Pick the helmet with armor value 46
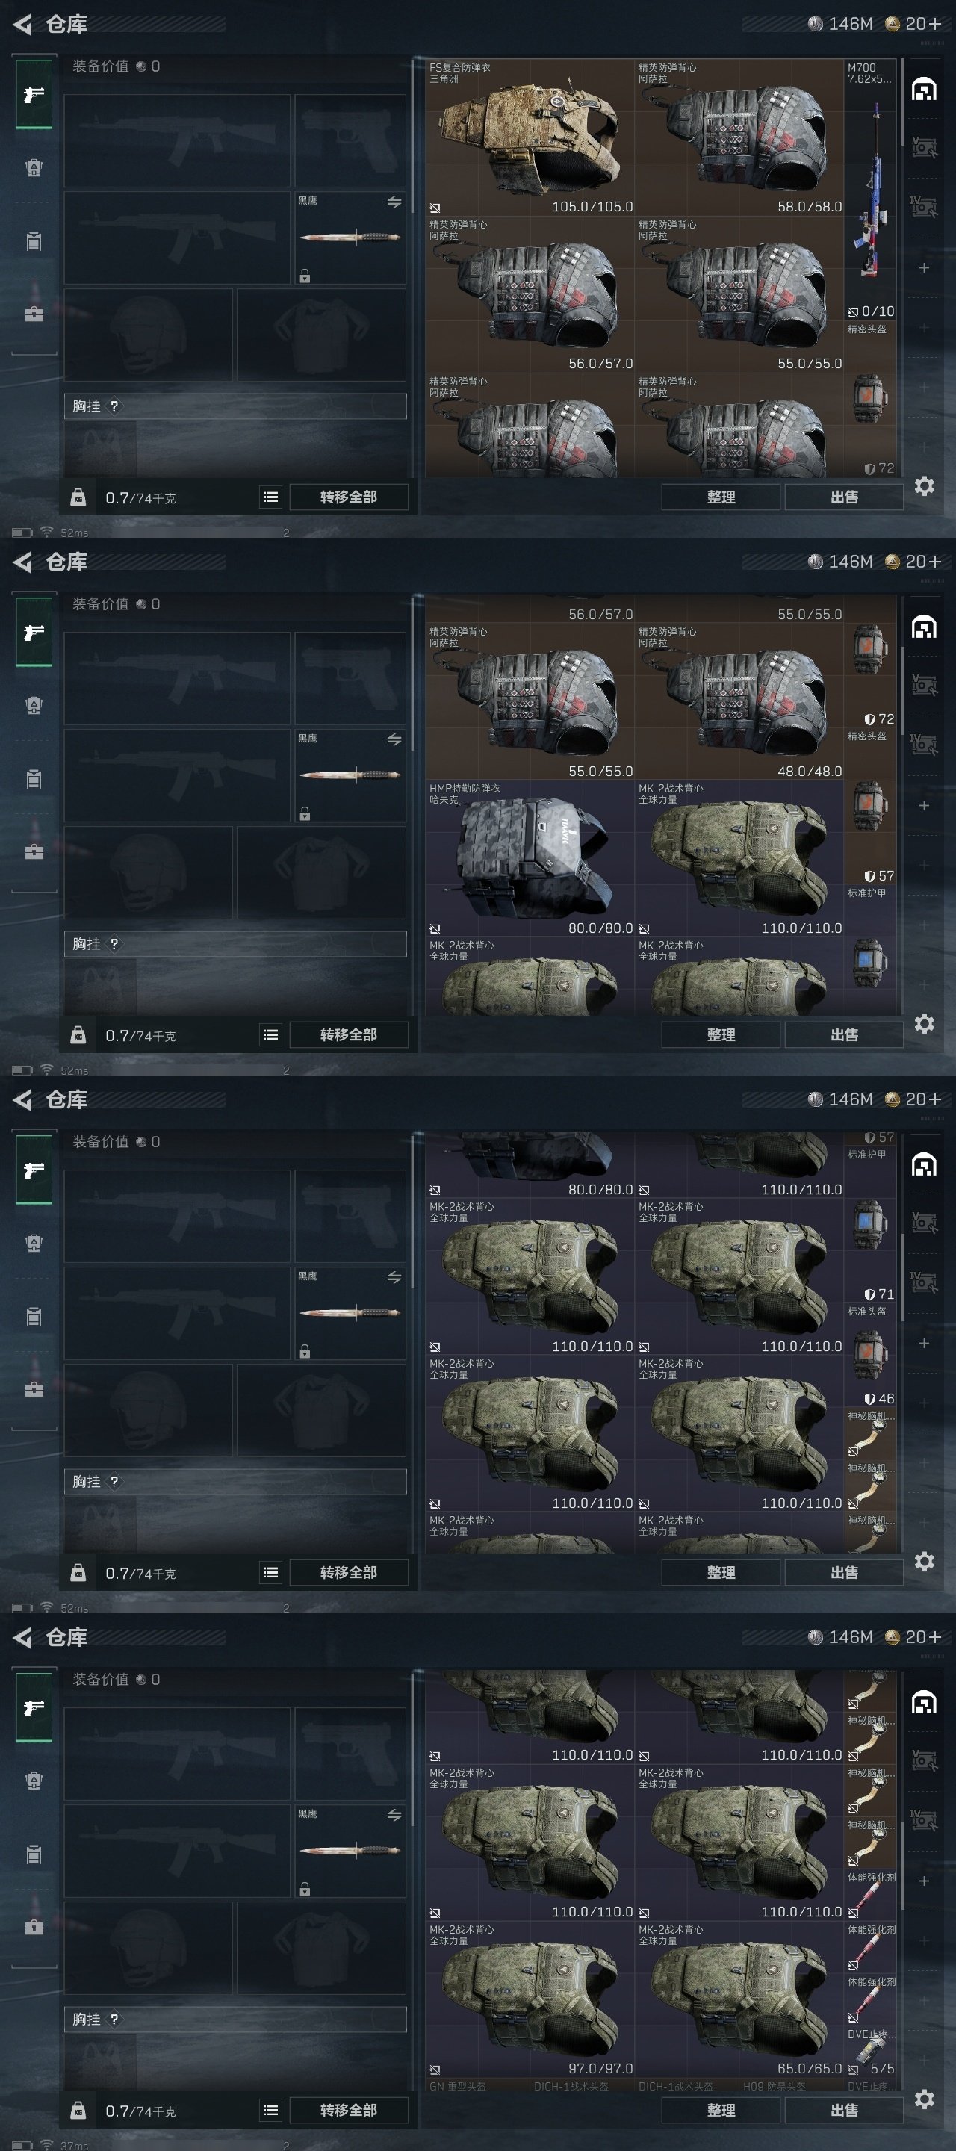This screenshot has width=956, height=2151. click(x=870, y=1366)
